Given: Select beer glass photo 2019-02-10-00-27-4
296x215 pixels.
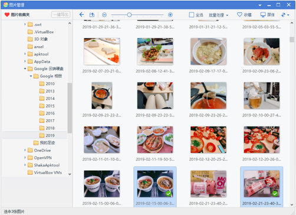Looking at the screenshot, I should 262,96.
